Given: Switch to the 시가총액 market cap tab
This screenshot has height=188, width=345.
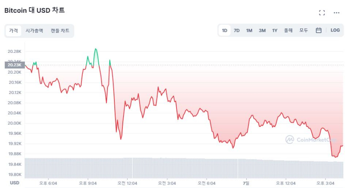Looking at the screenshot, I should coord(34,31).
